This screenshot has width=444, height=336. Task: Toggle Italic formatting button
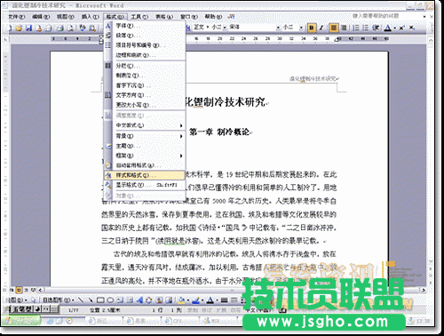pyautogui.click(x=321, y=28)
